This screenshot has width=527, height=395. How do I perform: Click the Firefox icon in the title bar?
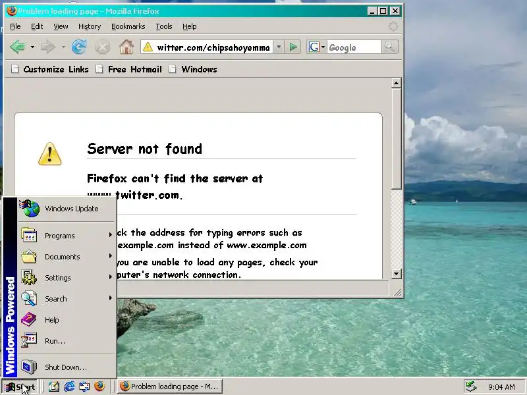tap(11, 11)
